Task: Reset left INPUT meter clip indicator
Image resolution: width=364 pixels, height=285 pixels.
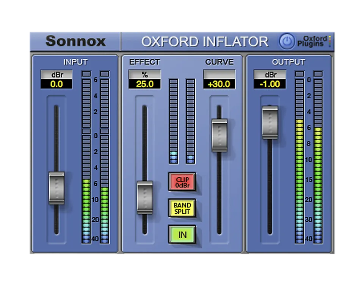Action: point(86,74)
